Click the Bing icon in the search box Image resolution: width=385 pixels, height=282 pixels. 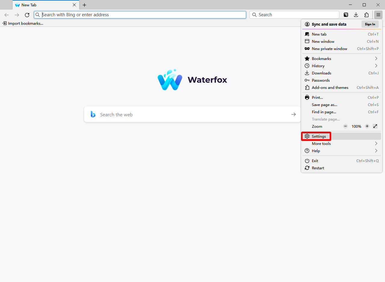(x=93, y=114)
